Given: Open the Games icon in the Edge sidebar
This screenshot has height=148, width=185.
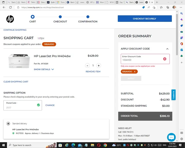Looking at the screenshot, I should click(x=182, y=38).
